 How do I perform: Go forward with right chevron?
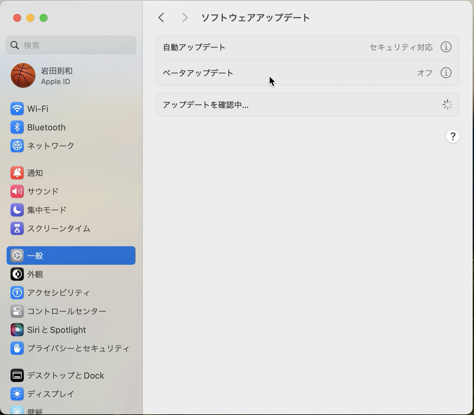(185, 18)
